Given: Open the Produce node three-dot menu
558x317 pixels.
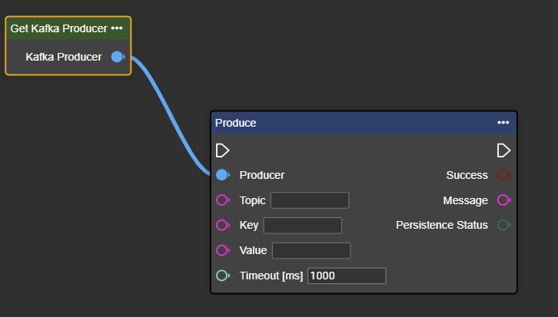Looking at the screenshot, I should coord(503,123).
